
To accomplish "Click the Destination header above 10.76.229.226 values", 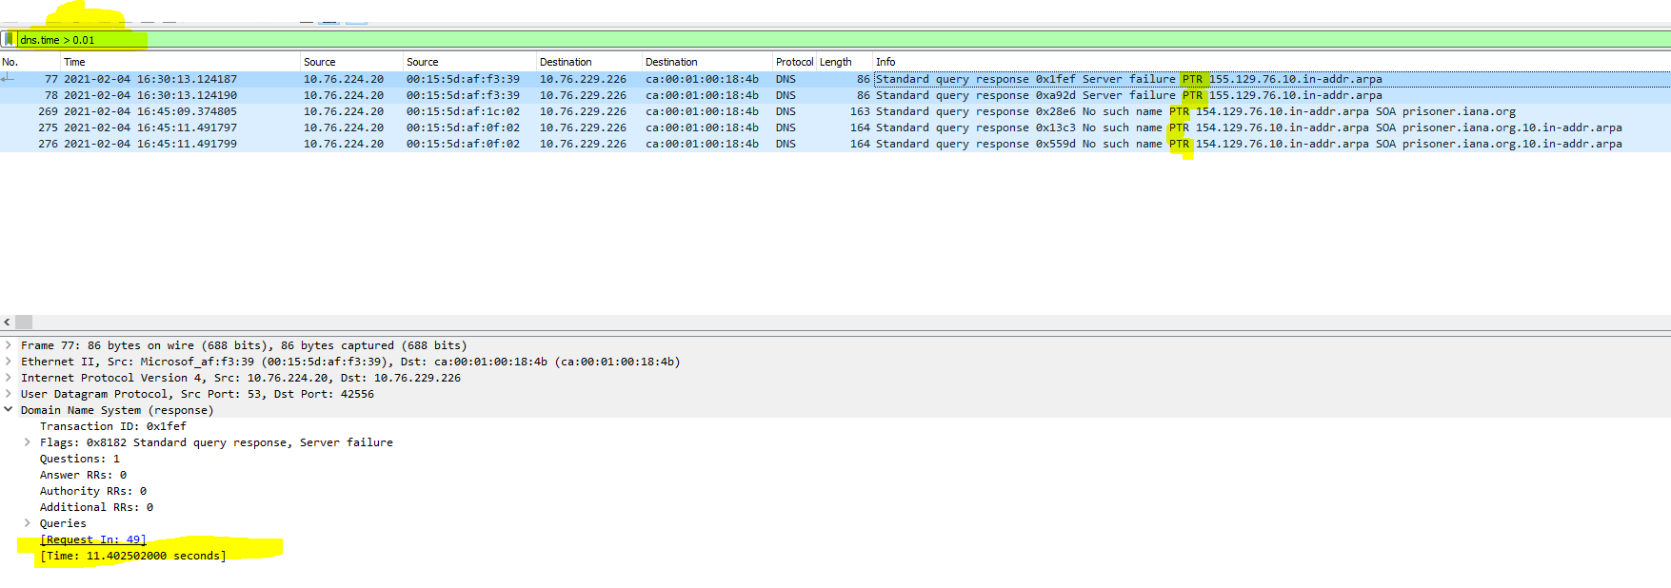I will coord(566,62).
